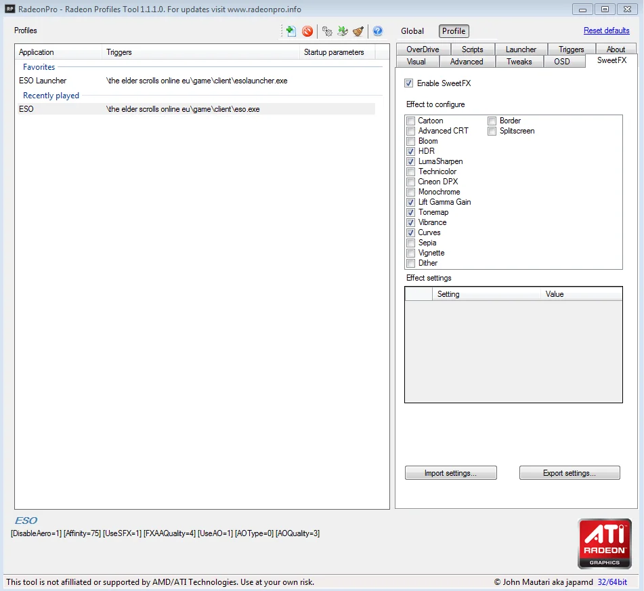Click the Recently played group heading
Image resolution: width=644 pixels, height=591 pixels.
click(51, 96)
